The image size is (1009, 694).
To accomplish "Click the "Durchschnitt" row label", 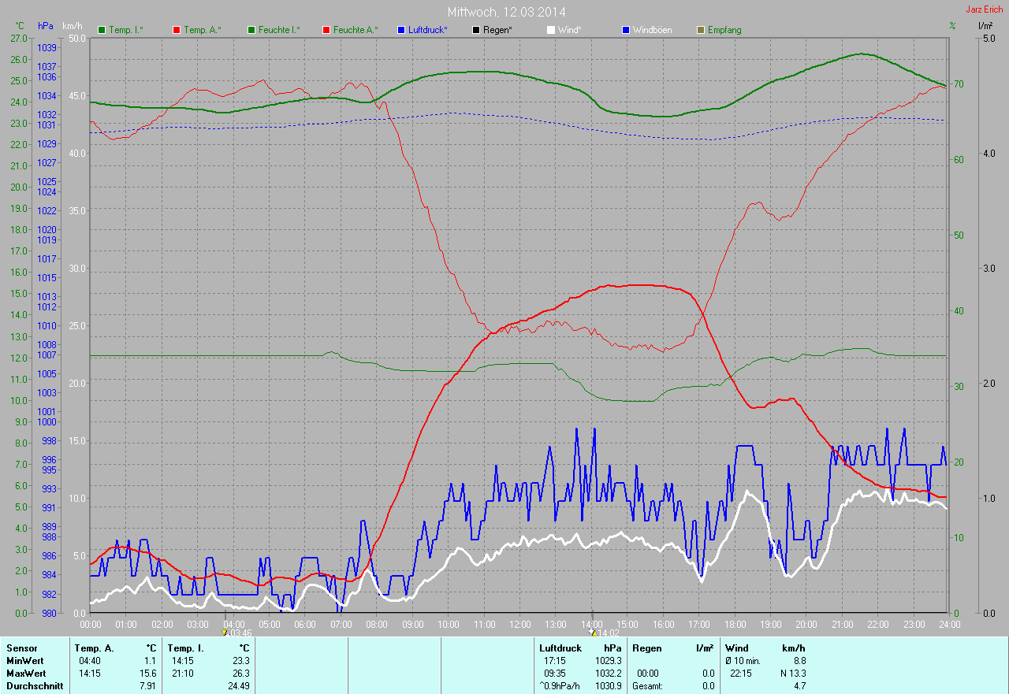I will point(34,686).
